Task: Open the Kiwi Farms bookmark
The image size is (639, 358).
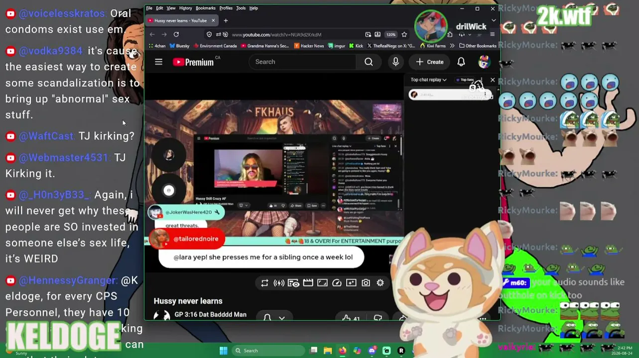Action: (433, 46)
